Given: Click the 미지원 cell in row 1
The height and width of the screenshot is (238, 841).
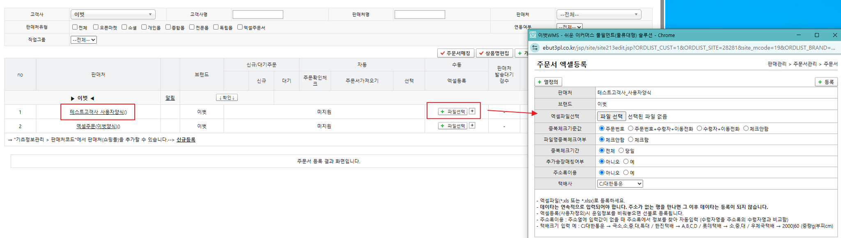Looking at the screenshot, I should 324,112.
